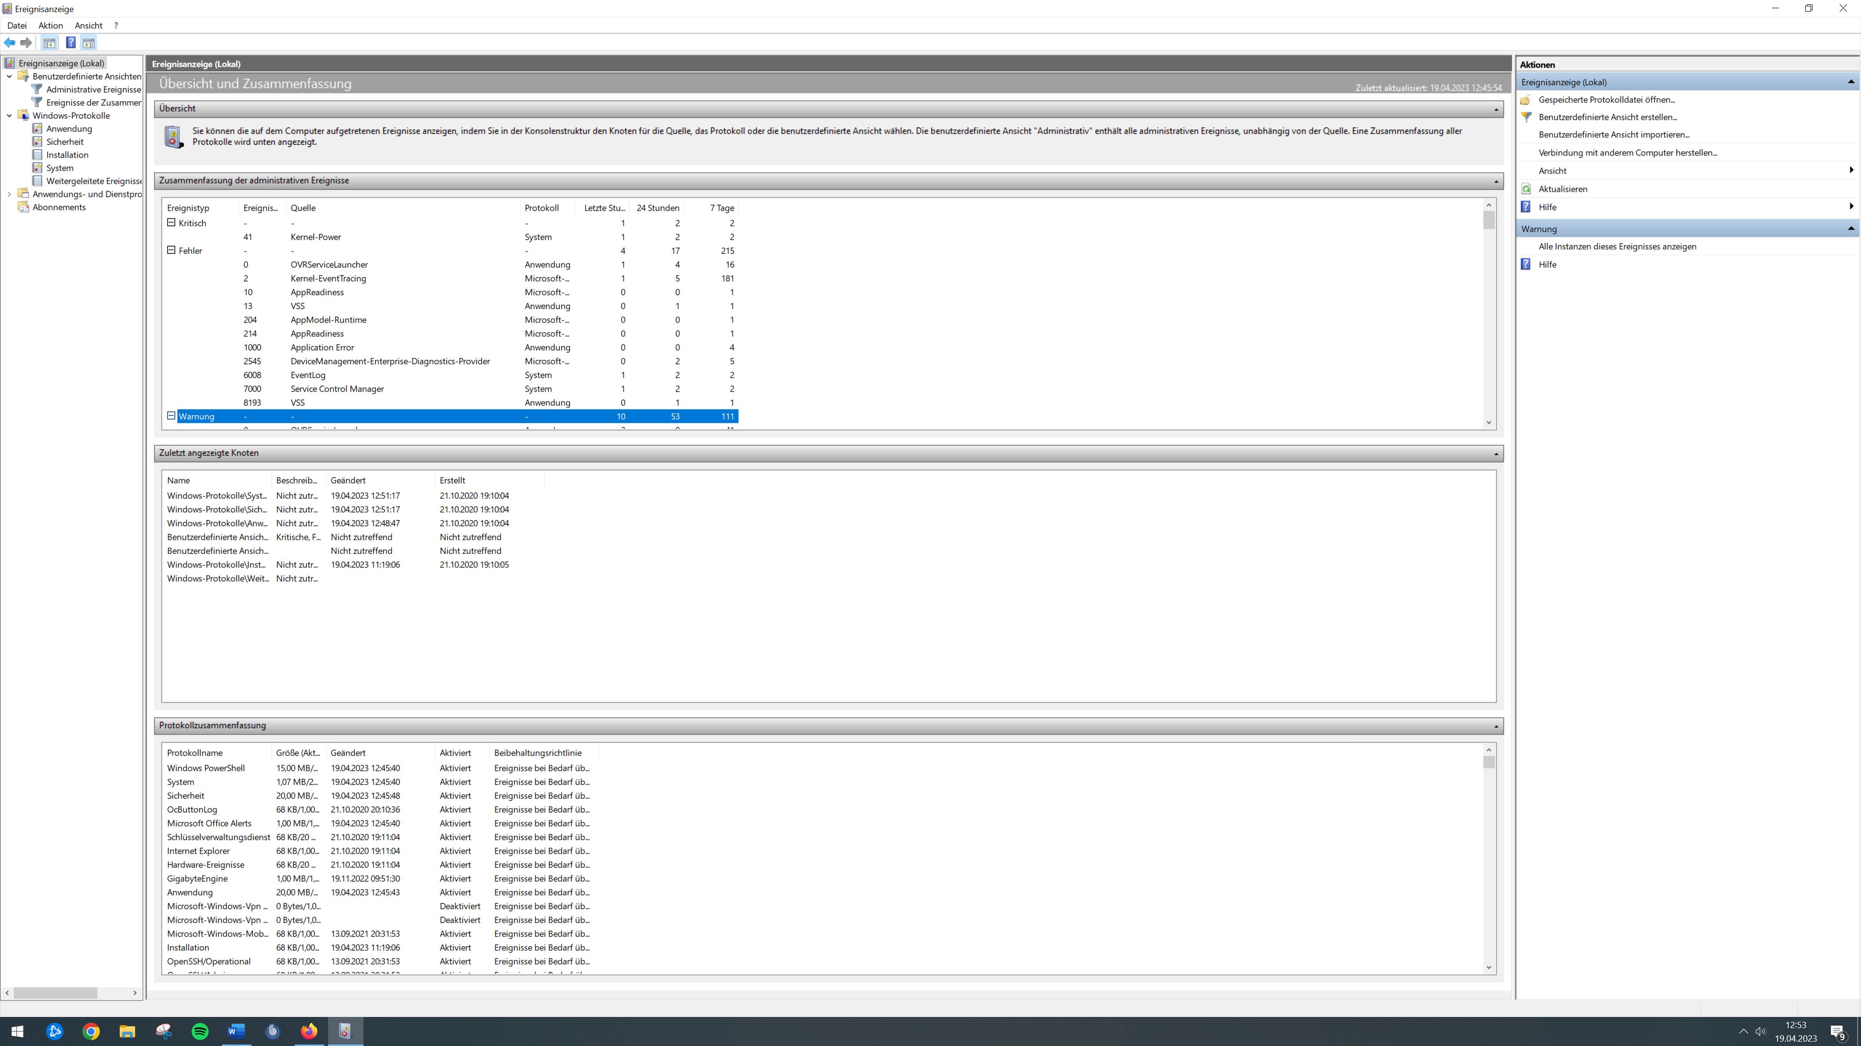1861x1046 pixels.
Task: Expand Anwendungs- und Dienstprotokolle tree node
Action: tap(9, 194)
